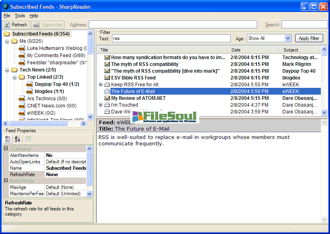Click the Search input field
The height and width of the screenshot is (234, 330).
coord(304,24)
